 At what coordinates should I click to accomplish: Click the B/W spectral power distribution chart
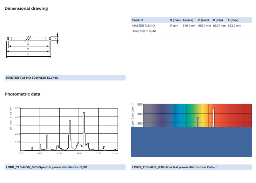(x=64, y=129)
